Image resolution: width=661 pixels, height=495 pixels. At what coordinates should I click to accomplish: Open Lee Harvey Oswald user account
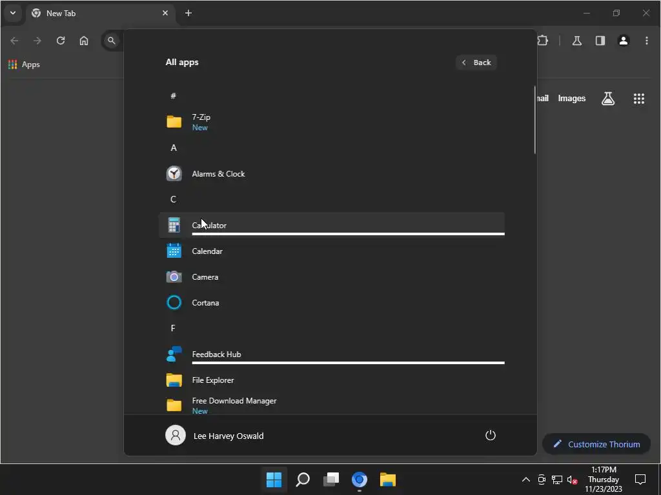click(214, 436)
